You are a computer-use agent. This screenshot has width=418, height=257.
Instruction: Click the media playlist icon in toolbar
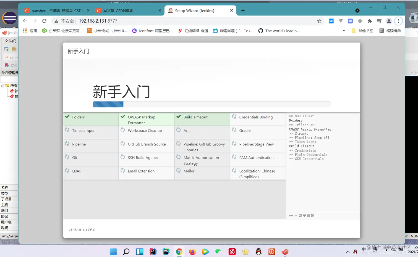pyautogui.click(x=379, y=21)
